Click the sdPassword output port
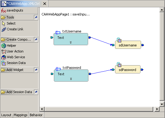This screenshot has width=165, height=118. coord(142,69)
